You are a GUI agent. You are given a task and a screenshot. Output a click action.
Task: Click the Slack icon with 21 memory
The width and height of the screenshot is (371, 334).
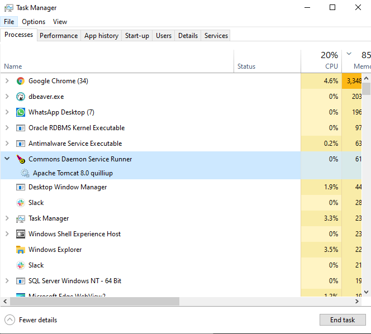coord(21,265)
